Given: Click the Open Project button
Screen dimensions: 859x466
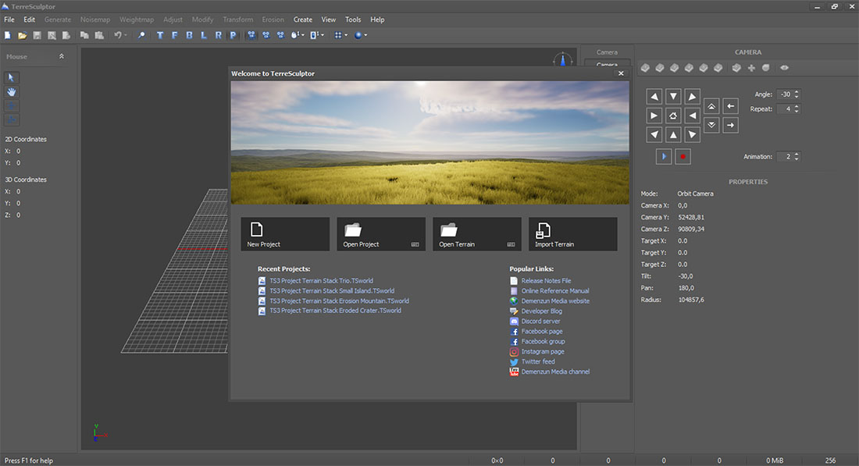Looking at the screenshot, I should point(381,234).
